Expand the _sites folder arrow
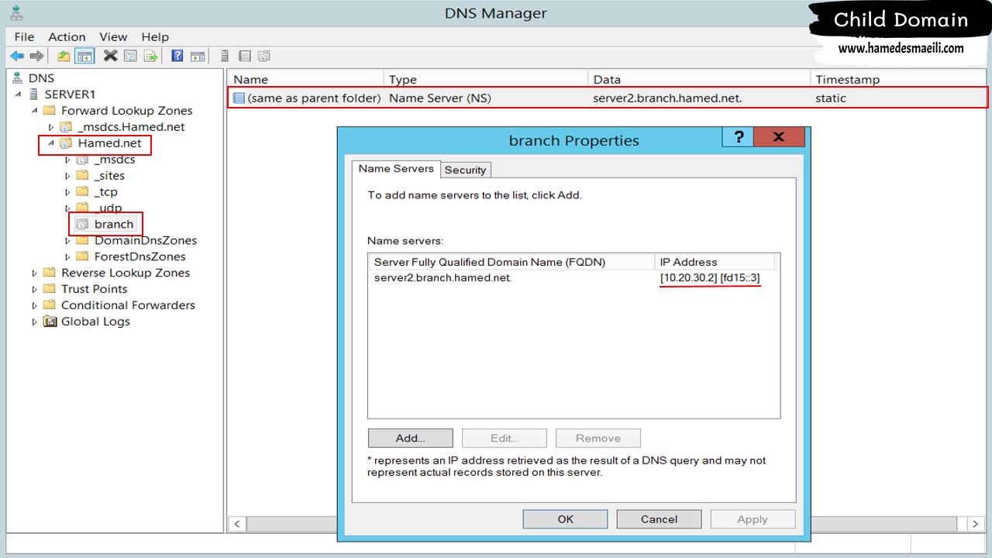 point(67,176)
